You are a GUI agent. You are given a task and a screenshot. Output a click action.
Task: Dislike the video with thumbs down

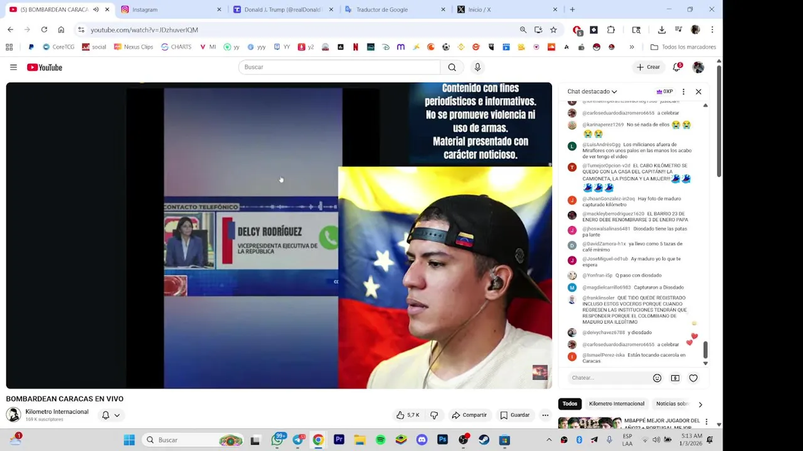pos(434,415)
